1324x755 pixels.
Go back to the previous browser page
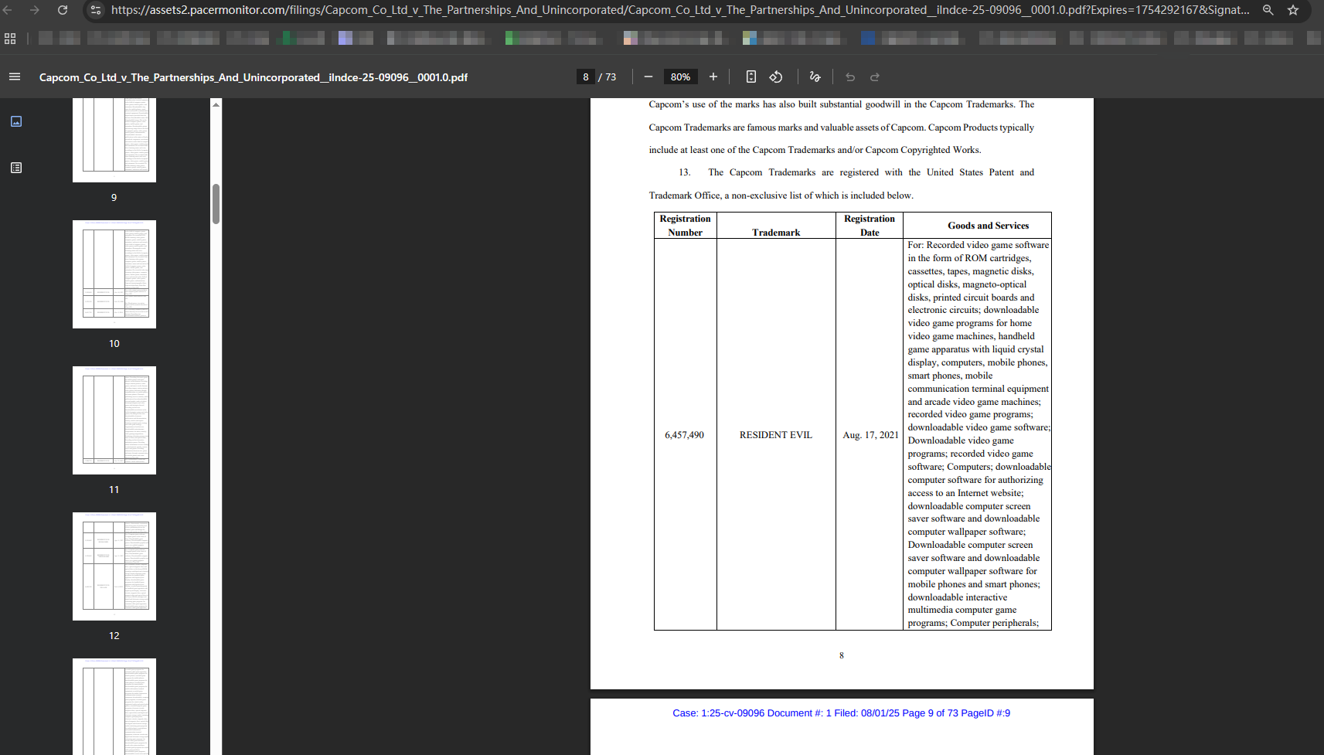(9, 10)
